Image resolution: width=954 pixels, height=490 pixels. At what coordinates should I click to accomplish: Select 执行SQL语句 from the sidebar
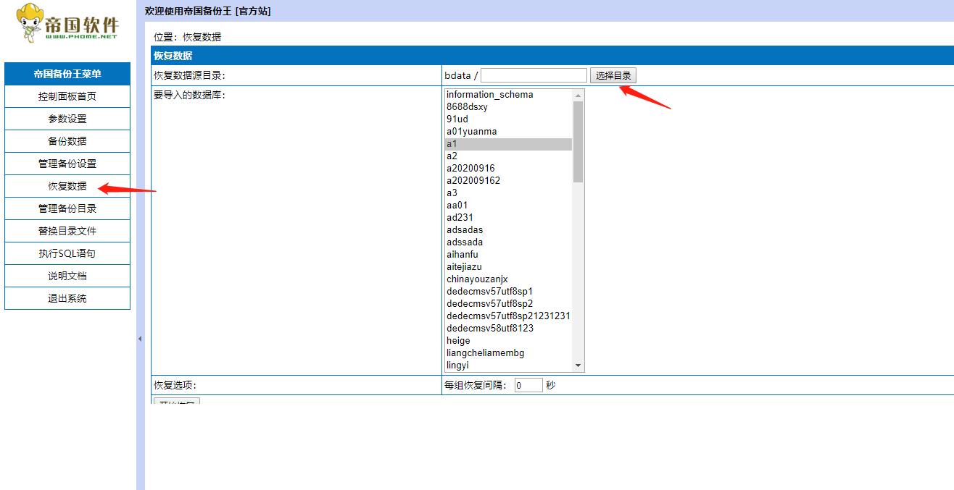click(67, 253)
